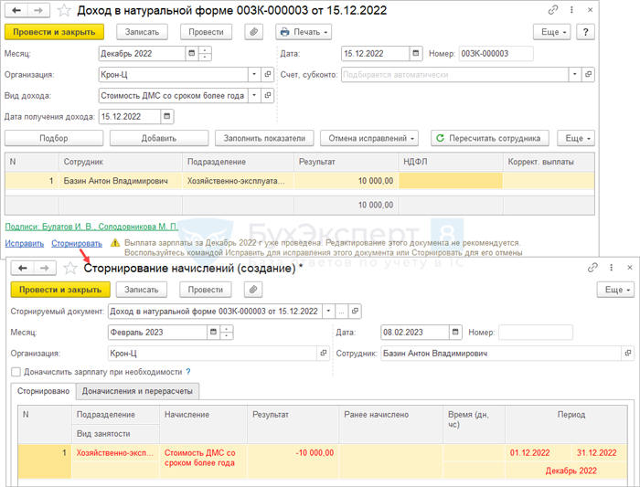640x487 pixels.
Task: Switch to Сторнировано tab
Action: (x=43, y=391)
